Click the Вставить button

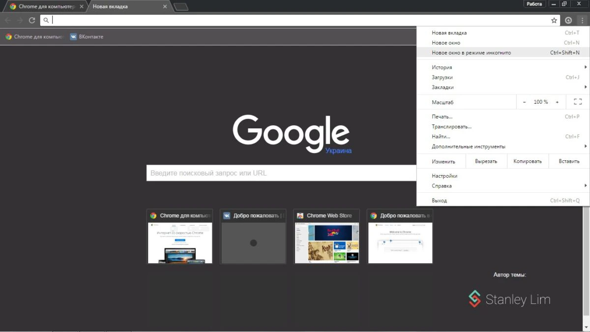(x=569, y=161)
